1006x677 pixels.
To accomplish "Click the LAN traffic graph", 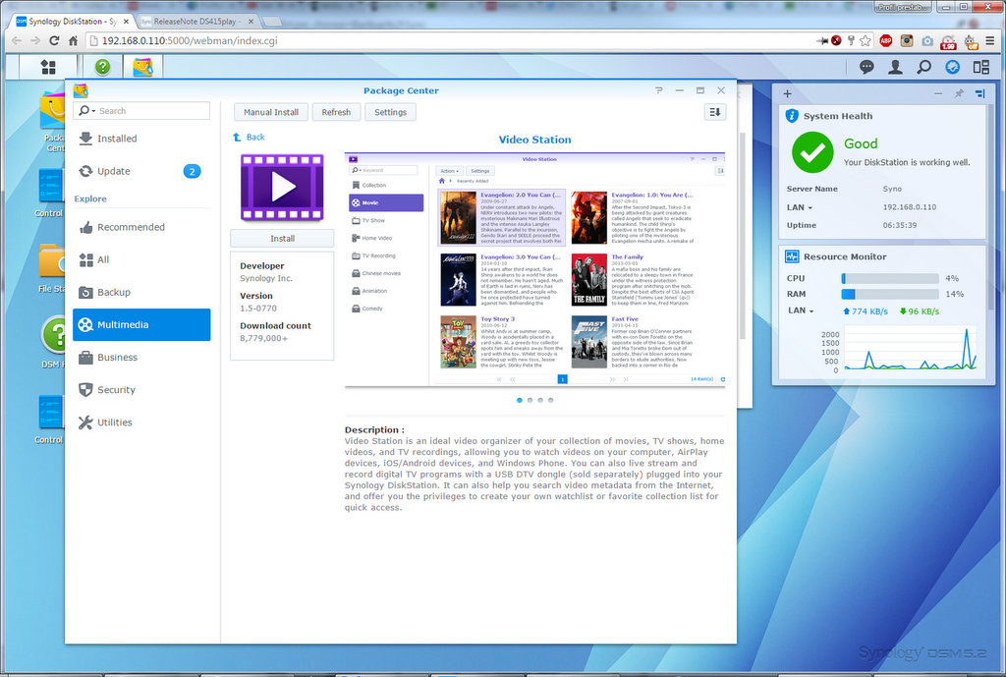I will point(911,349).
